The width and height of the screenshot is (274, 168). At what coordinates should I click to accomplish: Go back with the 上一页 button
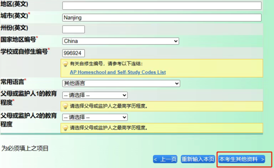tap(165, 159)
